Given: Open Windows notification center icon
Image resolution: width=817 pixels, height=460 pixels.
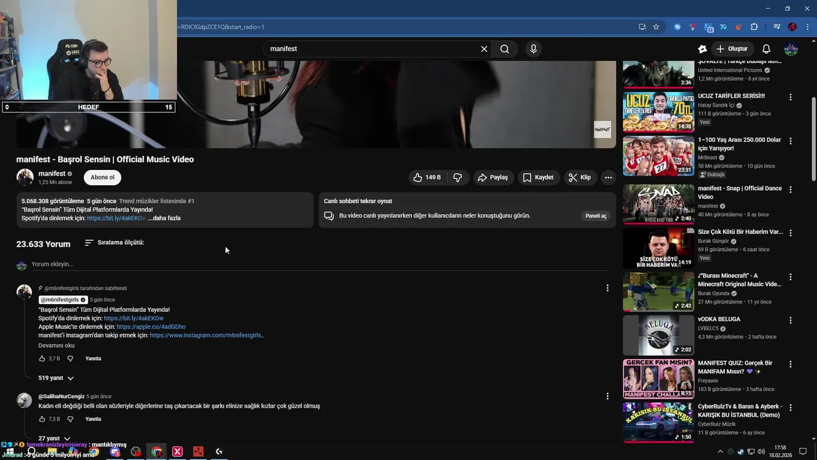Looking at the screenshot, I should pyautogui.click(x=803, y=452).
